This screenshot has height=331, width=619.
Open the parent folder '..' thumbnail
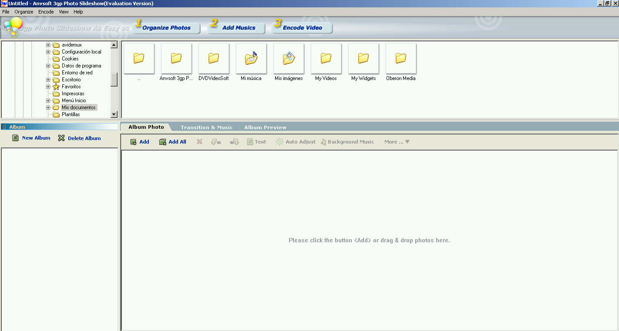pyautogui.click(x=139, y=58)
